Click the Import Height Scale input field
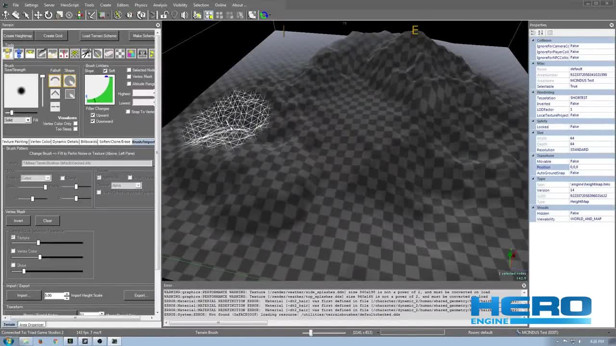Screen dimensions: 616x346 click(54, 295)
